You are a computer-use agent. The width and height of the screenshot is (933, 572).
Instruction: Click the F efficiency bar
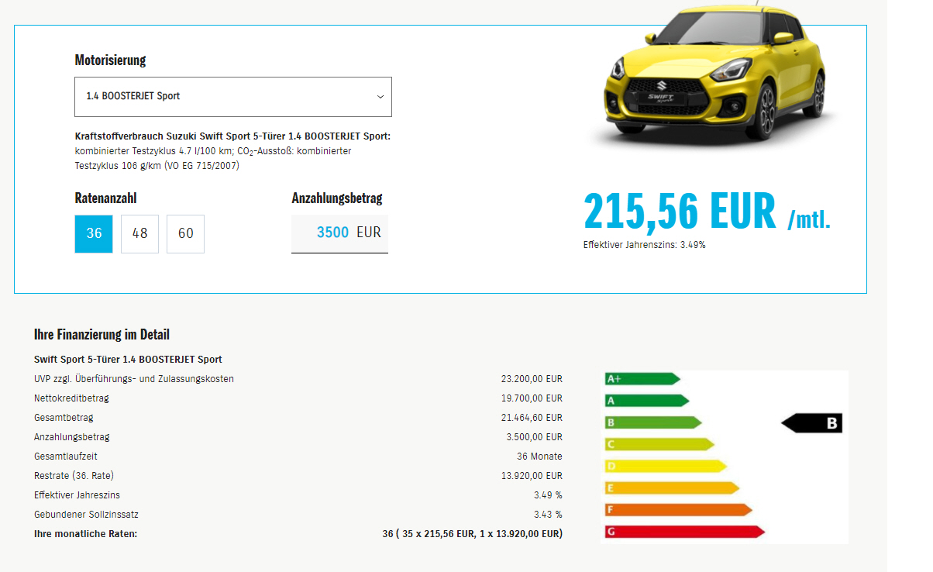click(678, 510)
